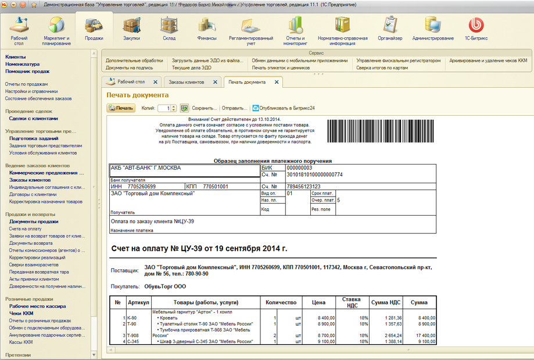Open Номенклатура in navigation panel
This screenshot has width=534, height=360.
pyautogui.click(x=22, y=64)
